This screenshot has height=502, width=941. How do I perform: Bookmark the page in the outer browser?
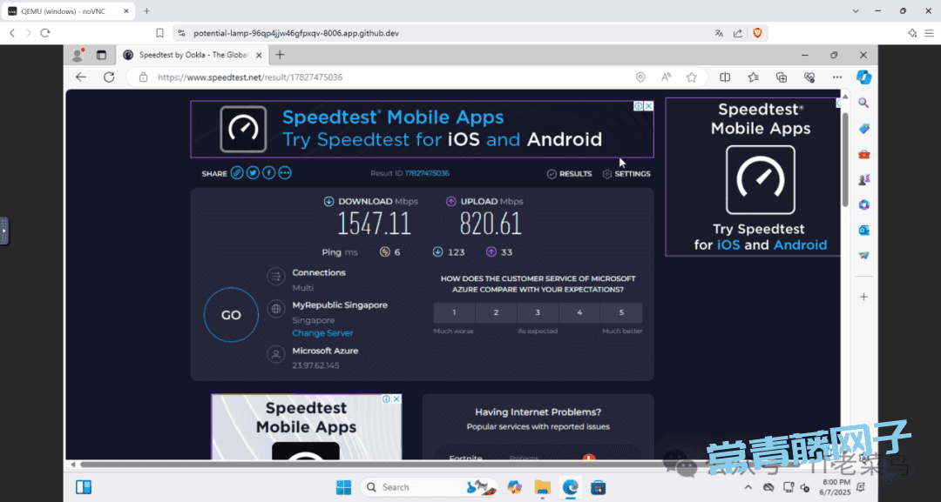coord(159,33)
